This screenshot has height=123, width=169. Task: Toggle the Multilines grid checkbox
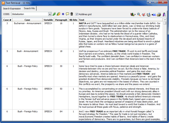point(77,14)
